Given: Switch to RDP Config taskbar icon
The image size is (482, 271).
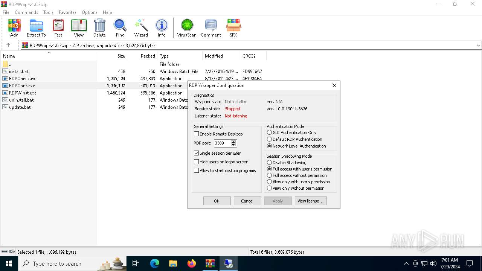Looking at the screenshot, I should coord(229,263).
